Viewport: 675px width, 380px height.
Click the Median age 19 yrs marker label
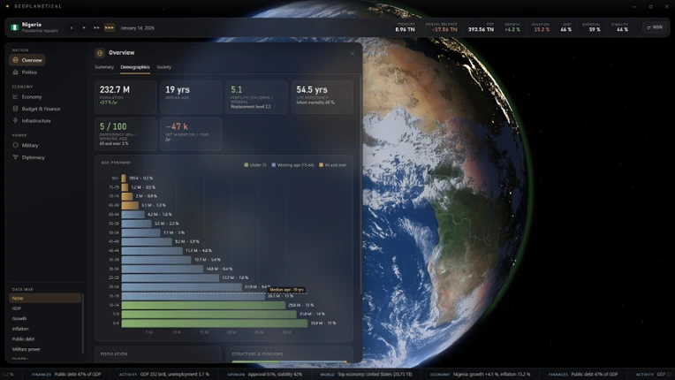pyautogui.click(x=287, y=290)
